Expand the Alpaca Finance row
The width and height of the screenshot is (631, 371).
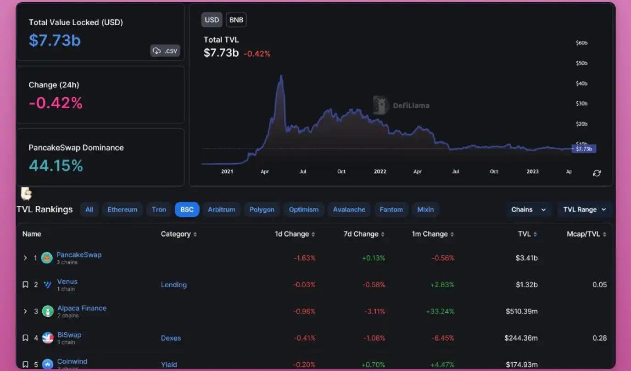(x=25, y=311)
